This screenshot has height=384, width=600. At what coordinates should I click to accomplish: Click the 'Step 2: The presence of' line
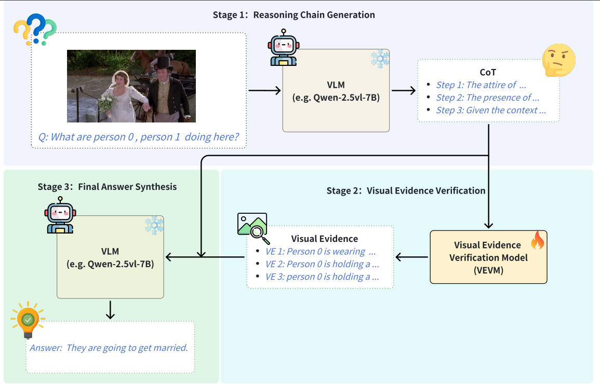tap(487, 98)
